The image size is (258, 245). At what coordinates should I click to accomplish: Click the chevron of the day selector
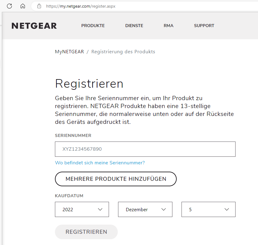[227, 209]
